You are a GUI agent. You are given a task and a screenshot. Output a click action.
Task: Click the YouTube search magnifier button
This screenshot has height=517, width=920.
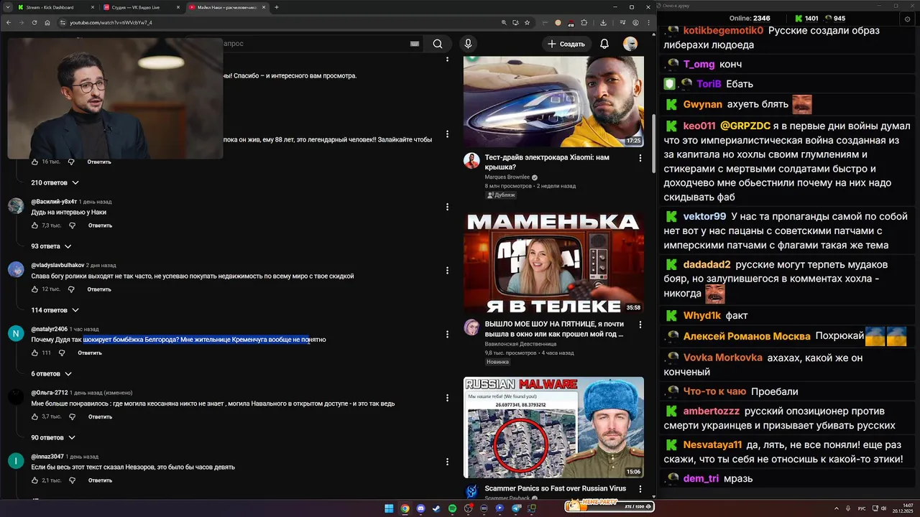(438, 44)
